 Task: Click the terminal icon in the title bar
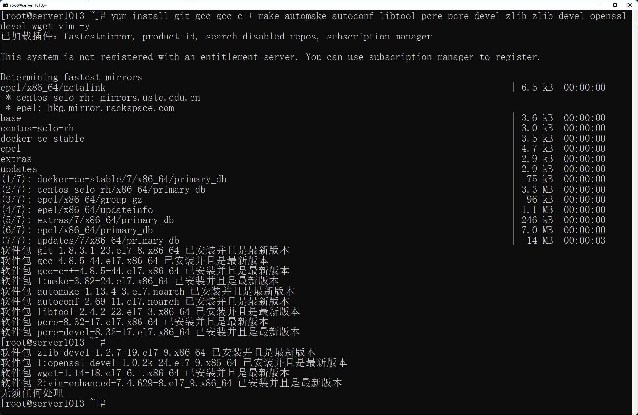tap(5, 5)
